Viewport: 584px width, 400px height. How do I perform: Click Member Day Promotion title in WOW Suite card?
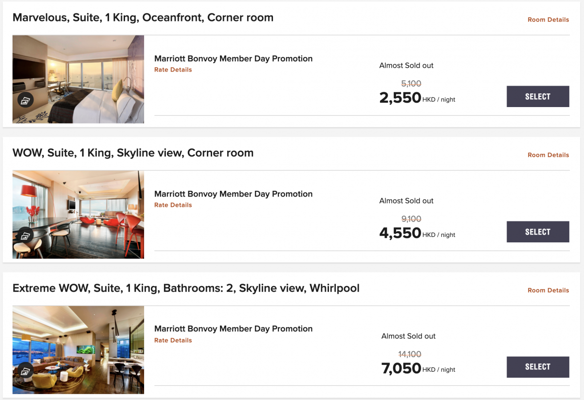coord(233,194)
